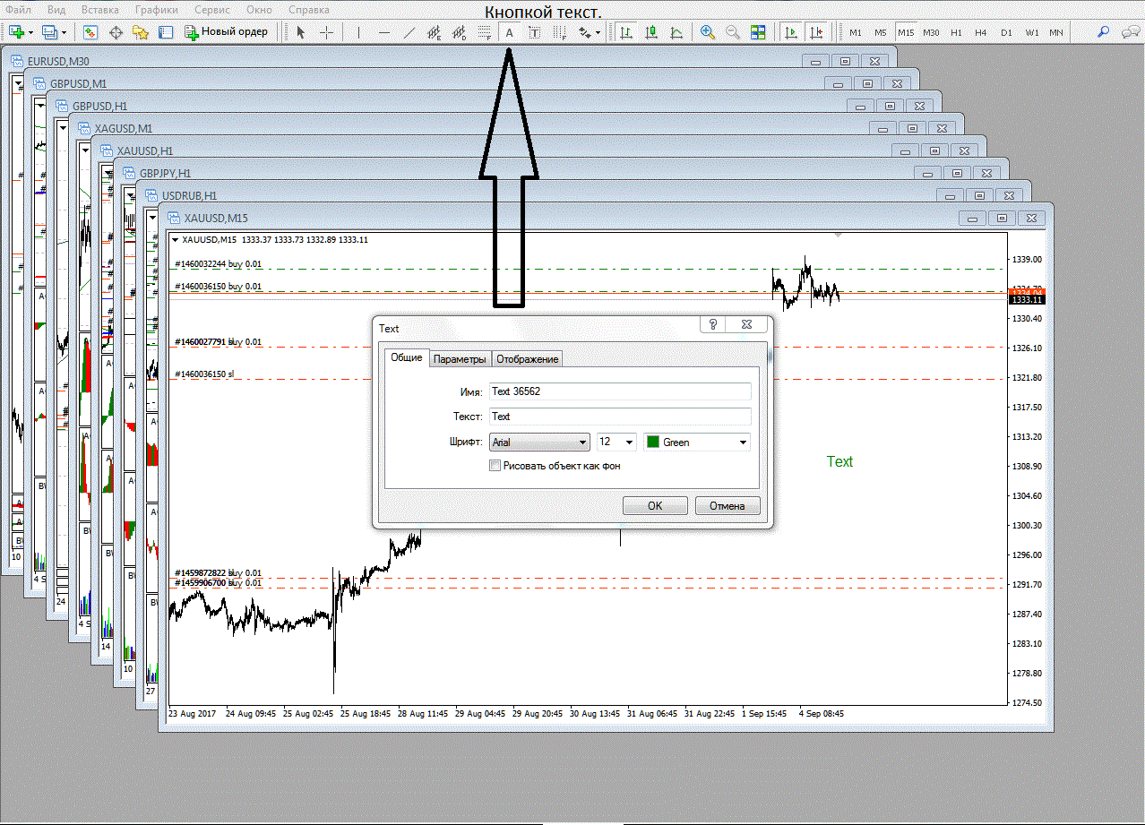Open the Сервис menu
1145x825 pixels.
click(x=211, y=9)
